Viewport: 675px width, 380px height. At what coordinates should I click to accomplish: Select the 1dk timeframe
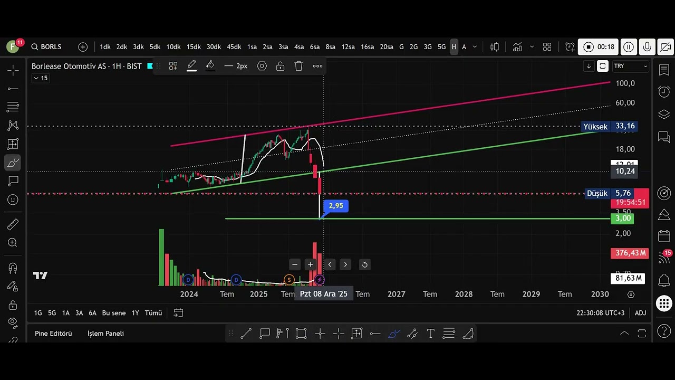pos(105,47)
